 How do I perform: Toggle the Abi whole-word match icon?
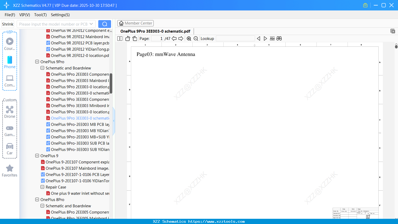[272, 38]
